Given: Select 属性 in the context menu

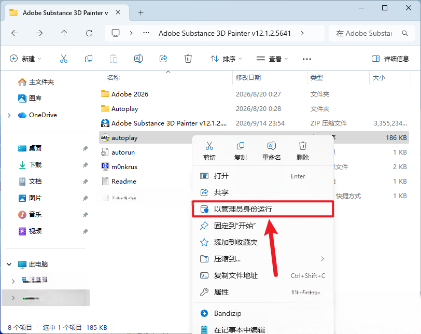Looking at the screenshot, I should point(263,292).
